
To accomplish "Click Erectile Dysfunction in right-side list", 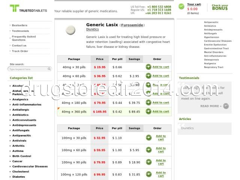I will (x=215, y=45).
